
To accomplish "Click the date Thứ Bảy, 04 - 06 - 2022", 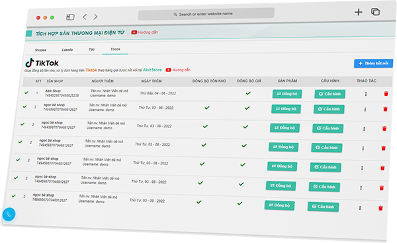I will coord(158,94).
